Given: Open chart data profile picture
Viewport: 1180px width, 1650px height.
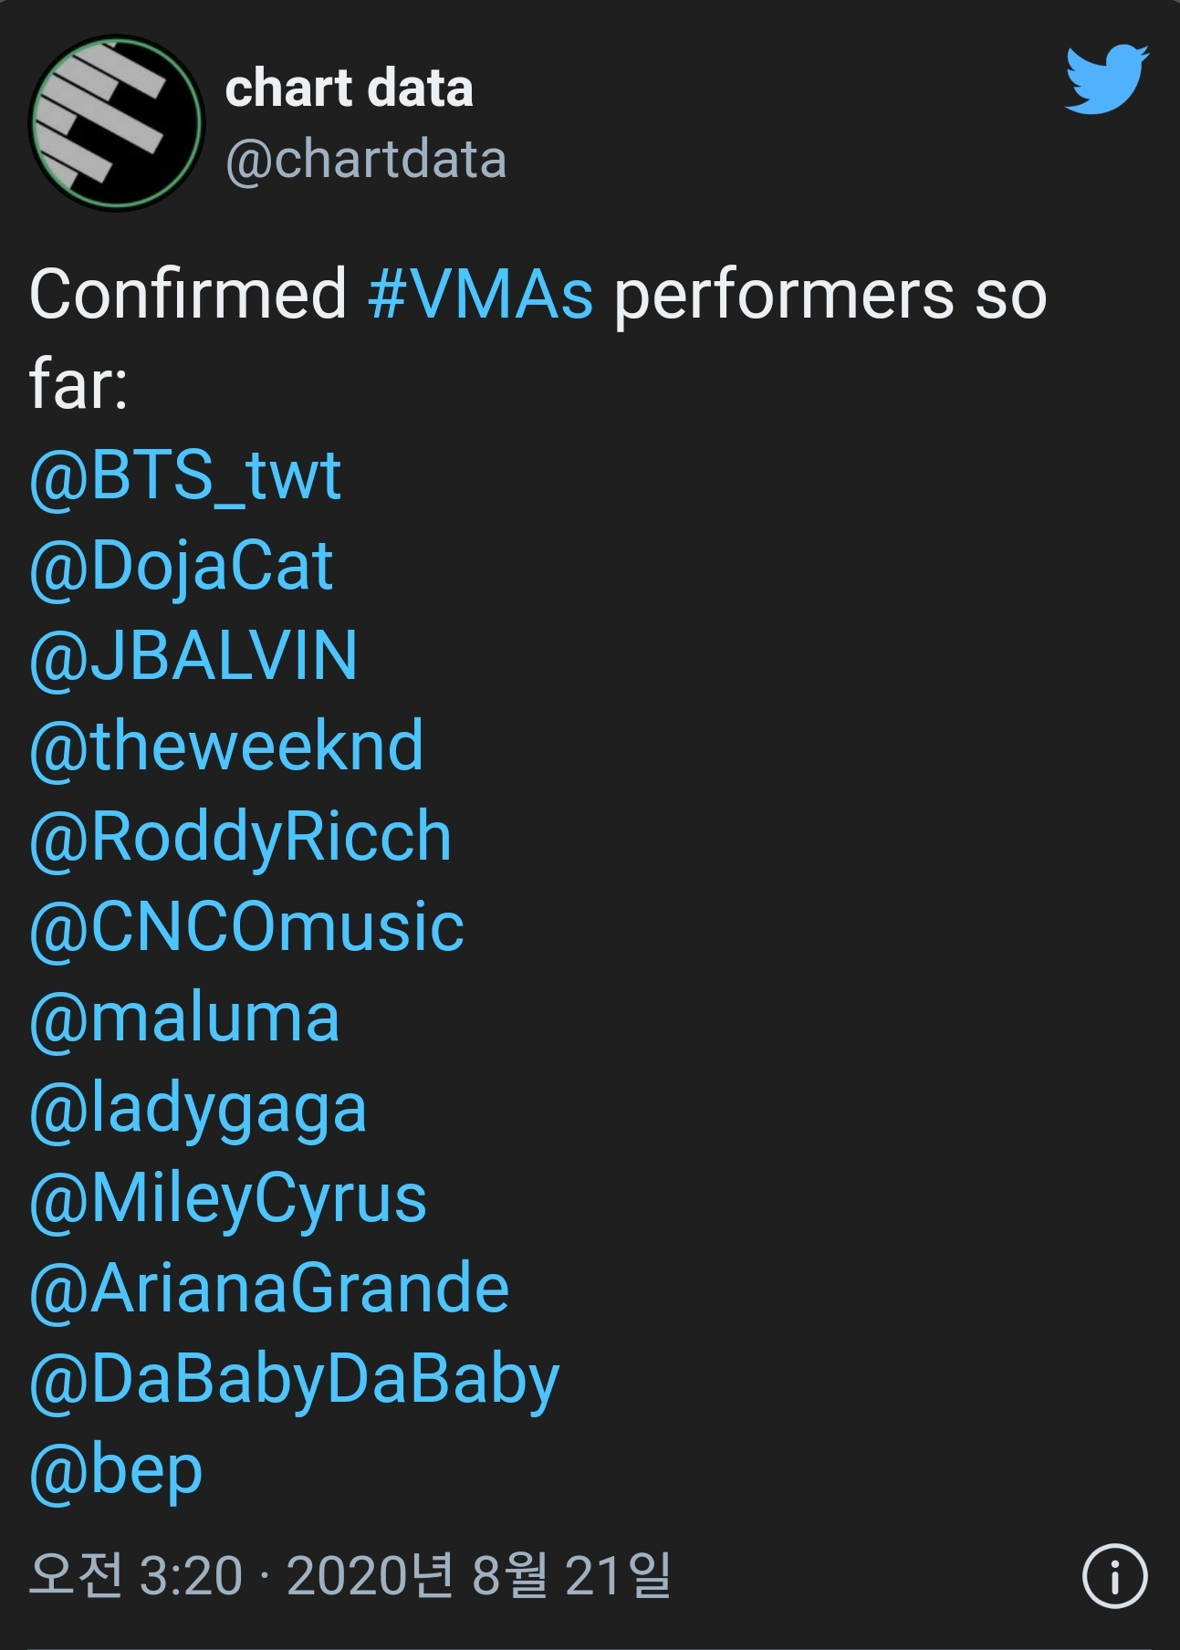Looking at the screenshot, I should pyautogui.click(x=116, y=123).
